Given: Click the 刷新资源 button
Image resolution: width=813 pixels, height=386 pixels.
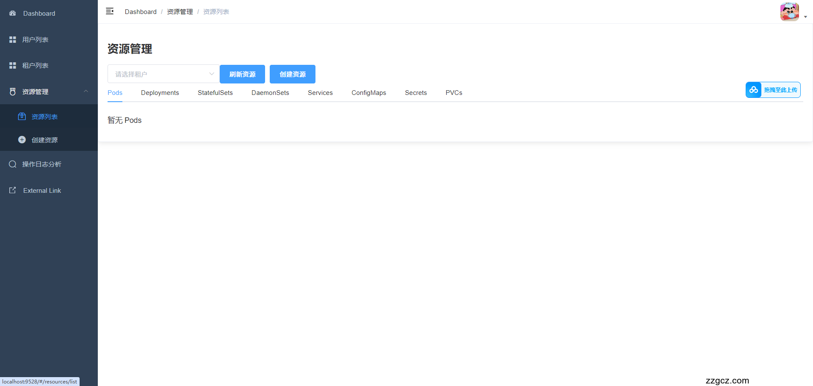Looking at the screenshot, I should tap(242, 74).
